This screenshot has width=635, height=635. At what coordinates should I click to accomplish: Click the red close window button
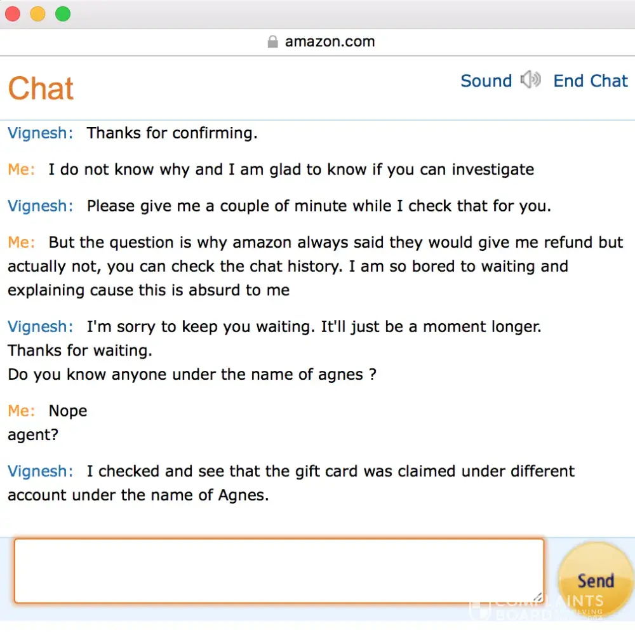(x=13, y=13)
